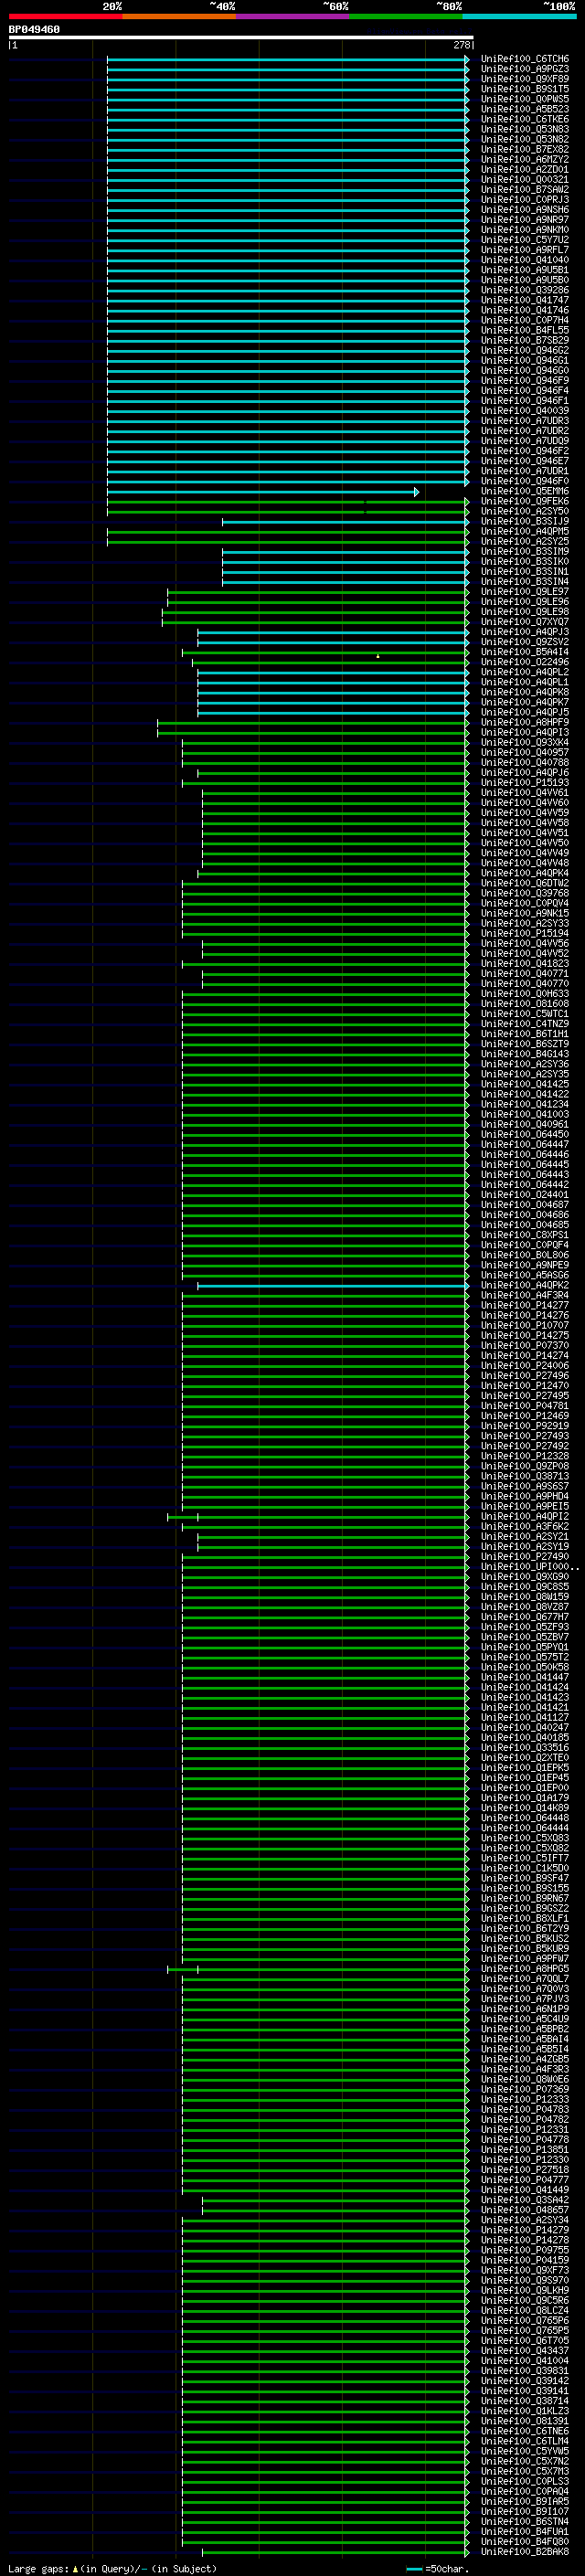Open hit UniRef100_Q9XF89
Viewport: 585px width, 2576px height.
tap(525, 79)
